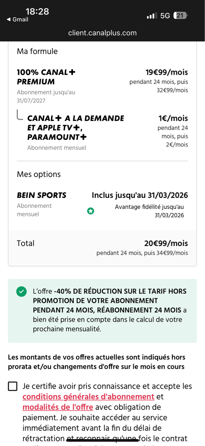Image resolution: width=205 pixels, height=446 pixels.
Task: Tap the client.canalplus.com address bar
Action: click(x=102, y=33)
